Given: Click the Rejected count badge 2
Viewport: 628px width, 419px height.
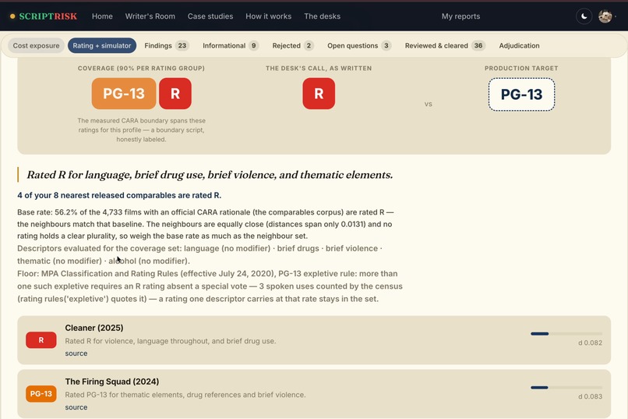Looking at the screenshot, I should (x=309, y=46).
